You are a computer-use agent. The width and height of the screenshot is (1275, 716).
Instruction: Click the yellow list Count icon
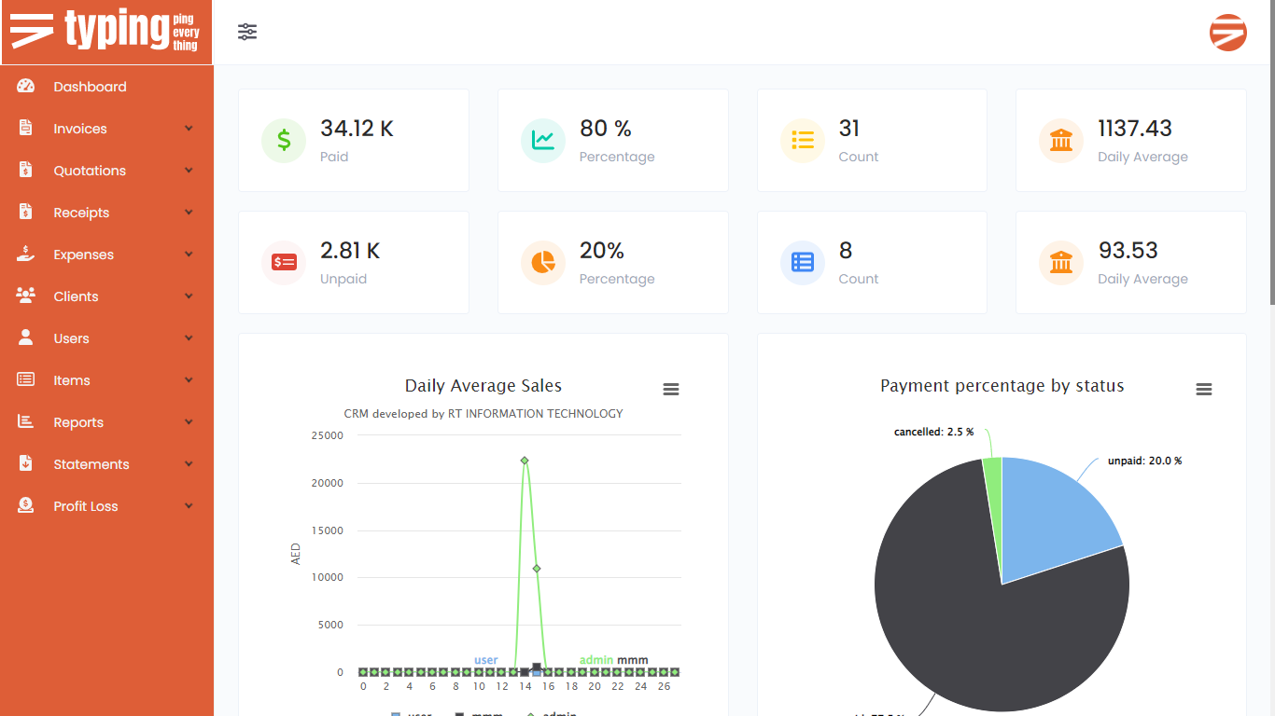point(803,141)
